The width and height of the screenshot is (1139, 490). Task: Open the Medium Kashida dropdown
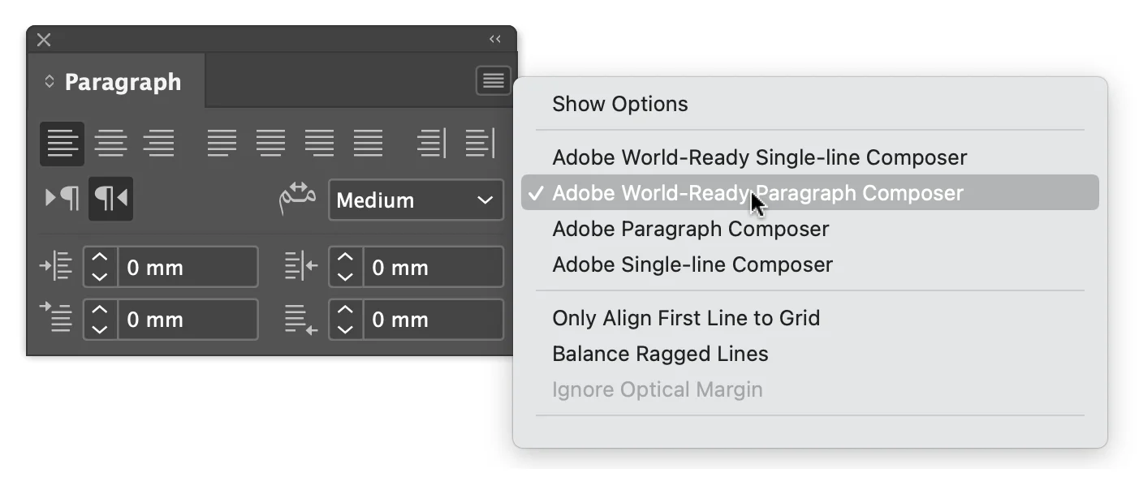416,200
